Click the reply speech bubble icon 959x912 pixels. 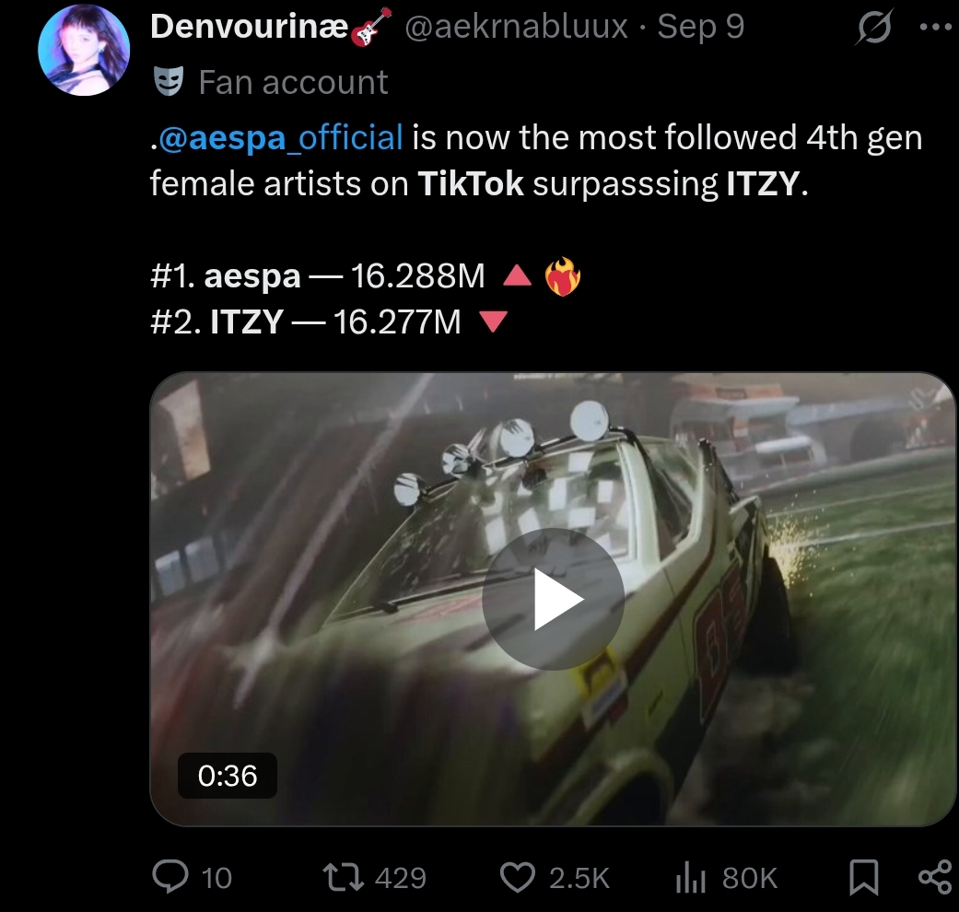[170, 877]
